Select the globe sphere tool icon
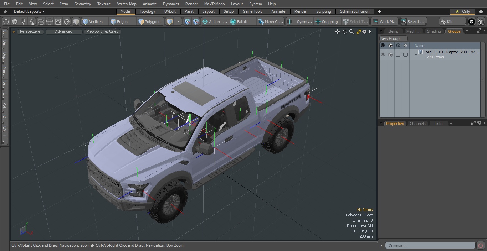Image resolution: width=487 pixels, height=251 pixels. coord(15,22)
